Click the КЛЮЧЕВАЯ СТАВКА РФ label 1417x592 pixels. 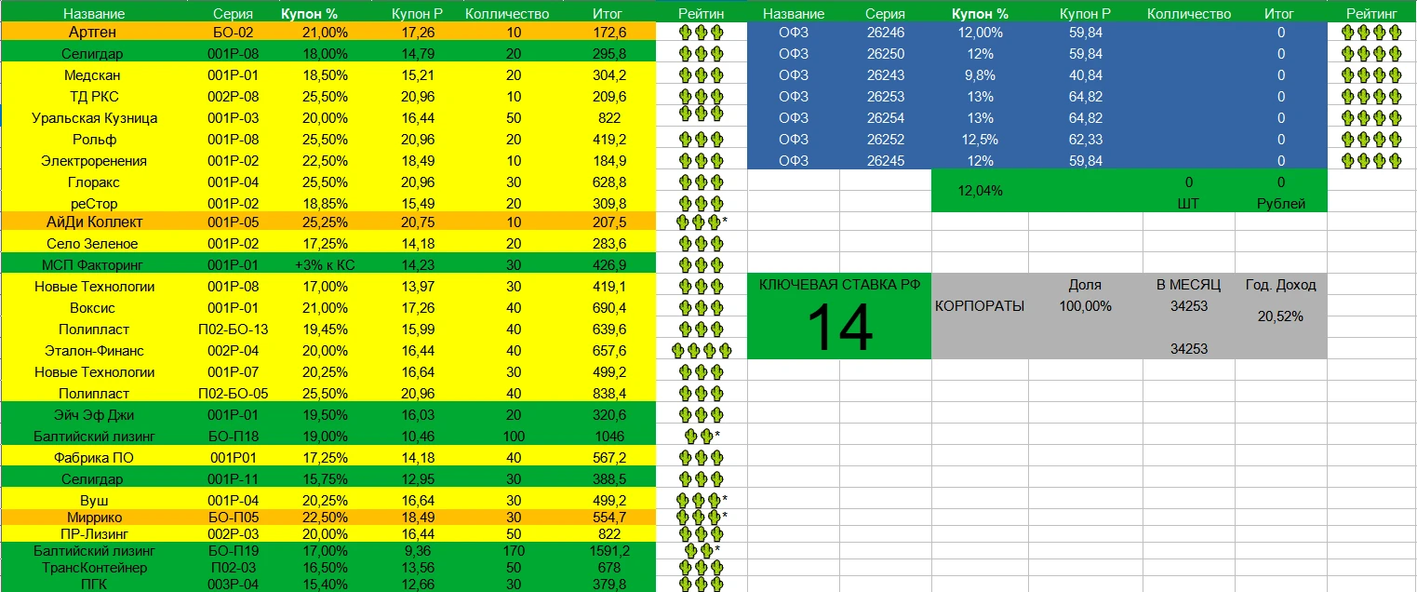click(x=839, y=286)
